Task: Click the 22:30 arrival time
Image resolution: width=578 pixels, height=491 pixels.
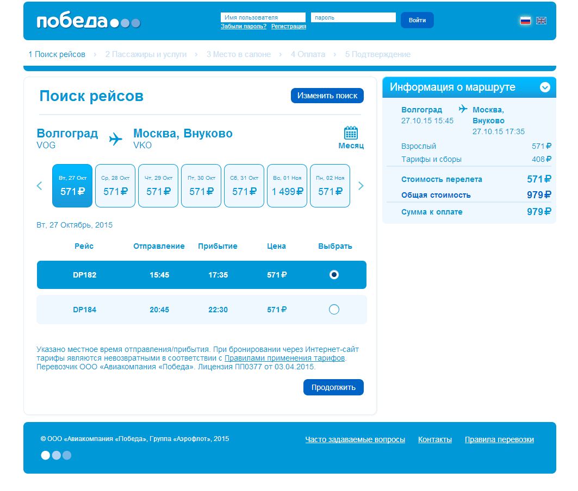Action: (x=218, y=310)
